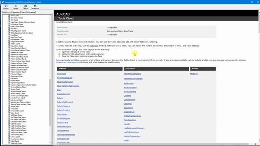
Task: Click the Скрыть (Hide) toolbar icon
Action: pos(6,7)
